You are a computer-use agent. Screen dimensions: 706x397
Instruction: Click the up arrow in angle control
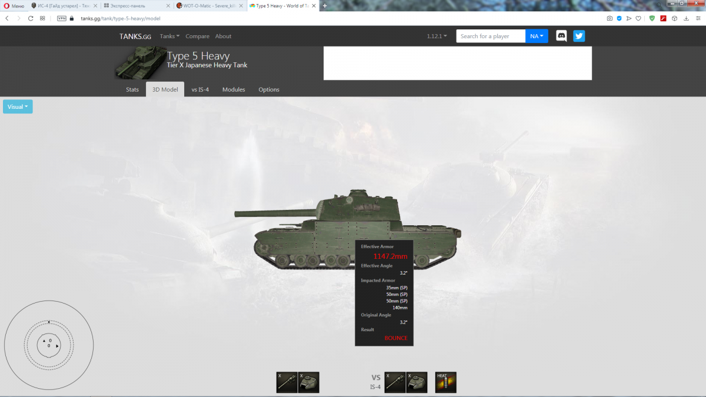(44, 341)
